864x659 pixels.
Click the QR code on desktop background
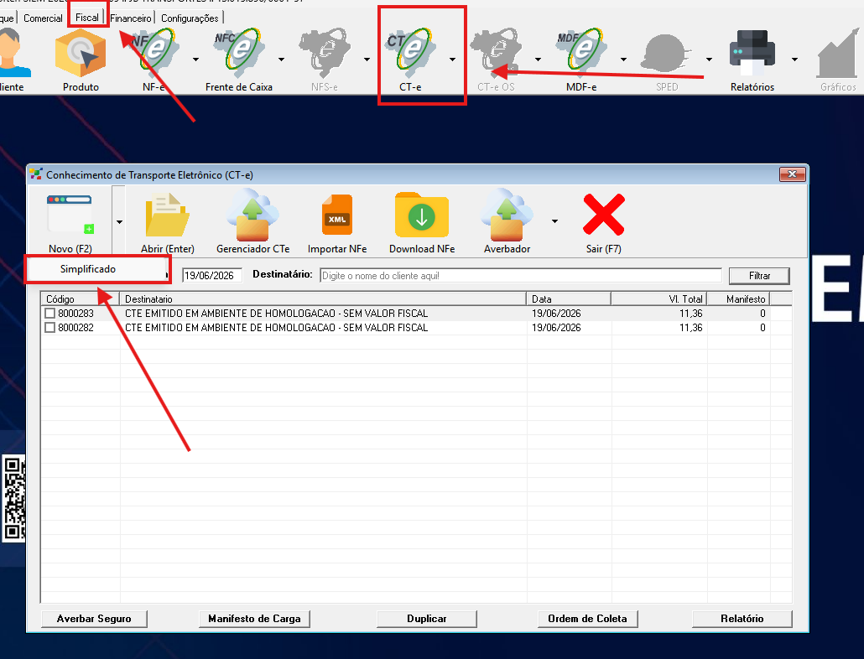click(x=13, y=497)
